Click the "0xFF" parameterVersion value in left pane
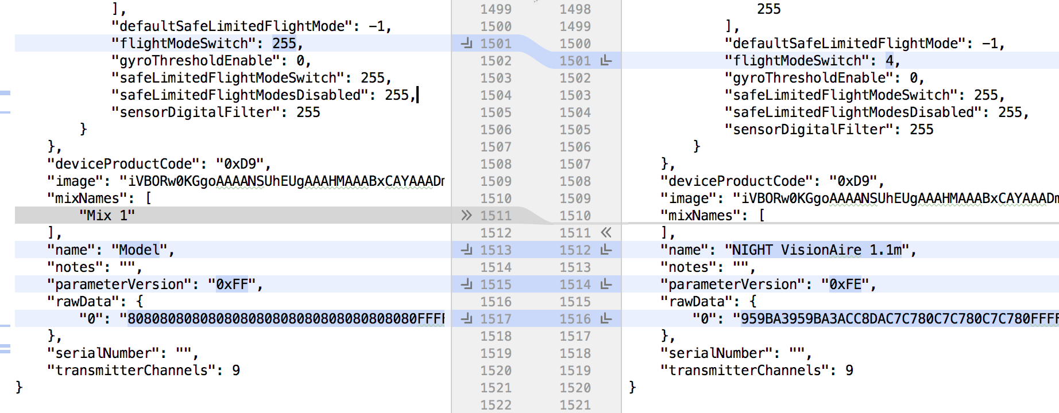1059x413 pixels. point(231,285)
